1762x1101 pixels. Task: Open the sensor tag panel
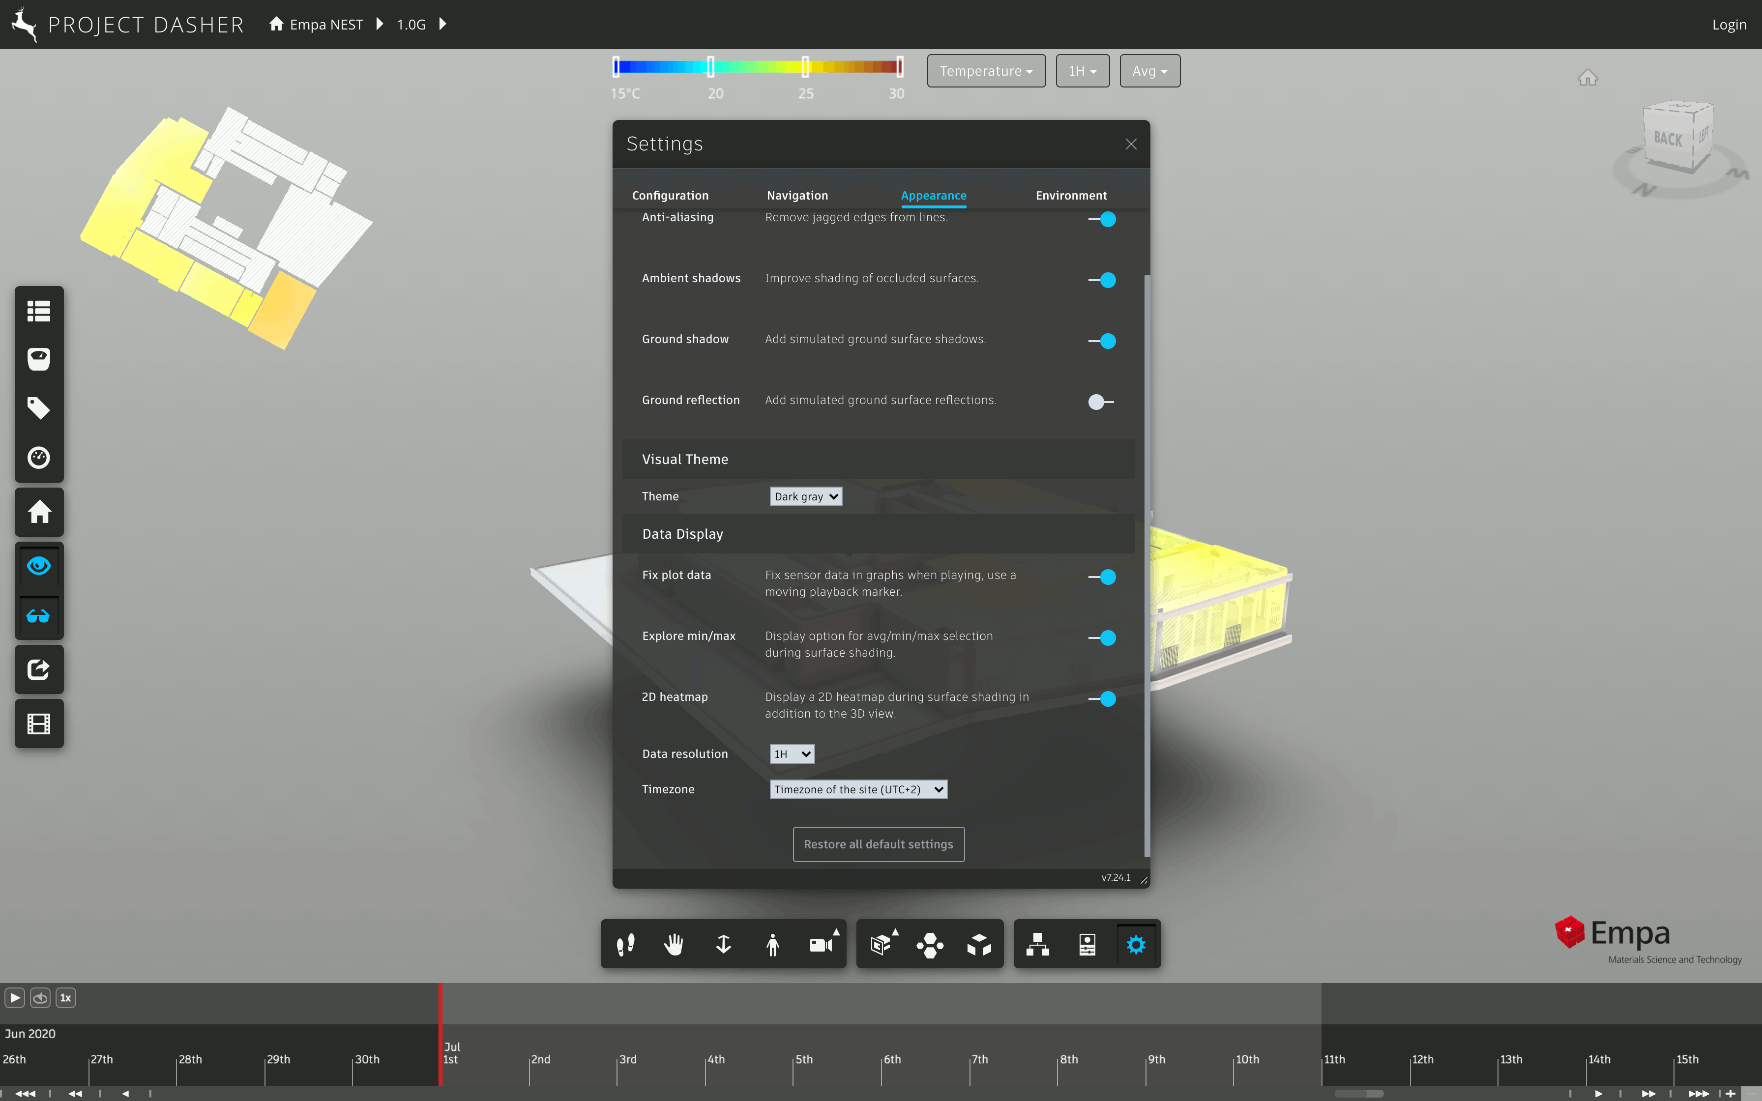[x=38, y=408]
